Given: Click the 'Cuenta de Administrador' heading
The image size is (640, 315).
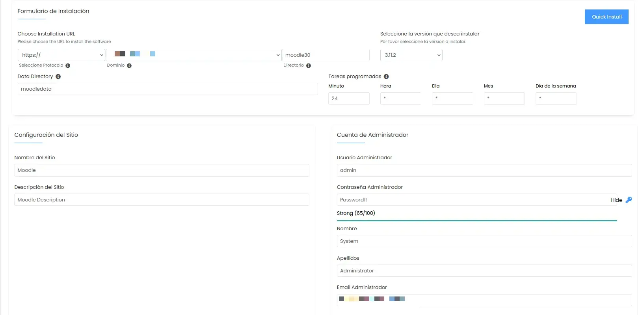Looking at the screenshot, I should [372, 135].
